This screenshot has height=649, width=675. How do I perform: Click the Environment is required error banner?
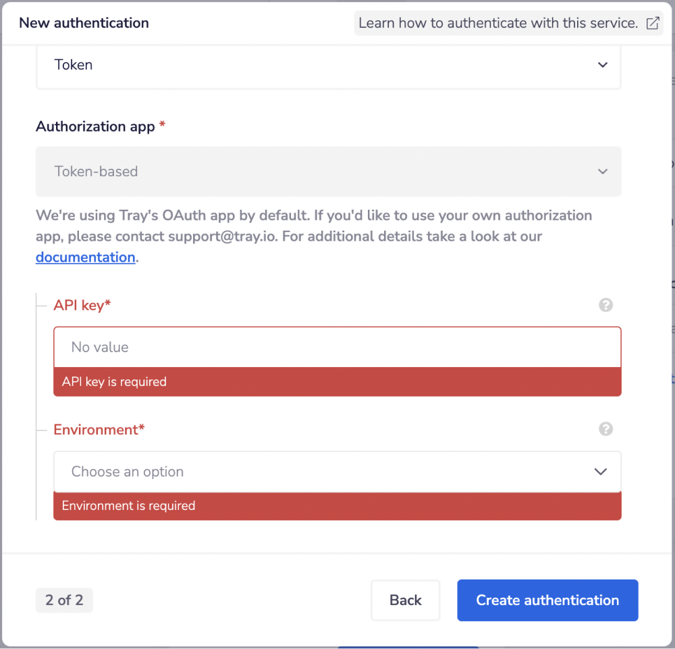click(x=336, y=505)
